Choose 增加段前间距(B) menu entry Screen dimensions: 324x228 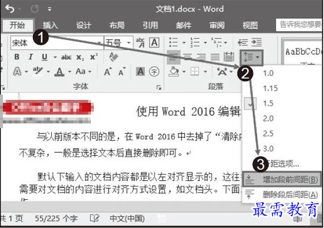pyautogui.click(x=282, y=179)
